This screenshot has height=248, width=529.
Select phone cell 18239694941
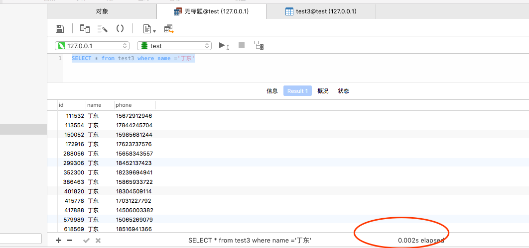135,172
